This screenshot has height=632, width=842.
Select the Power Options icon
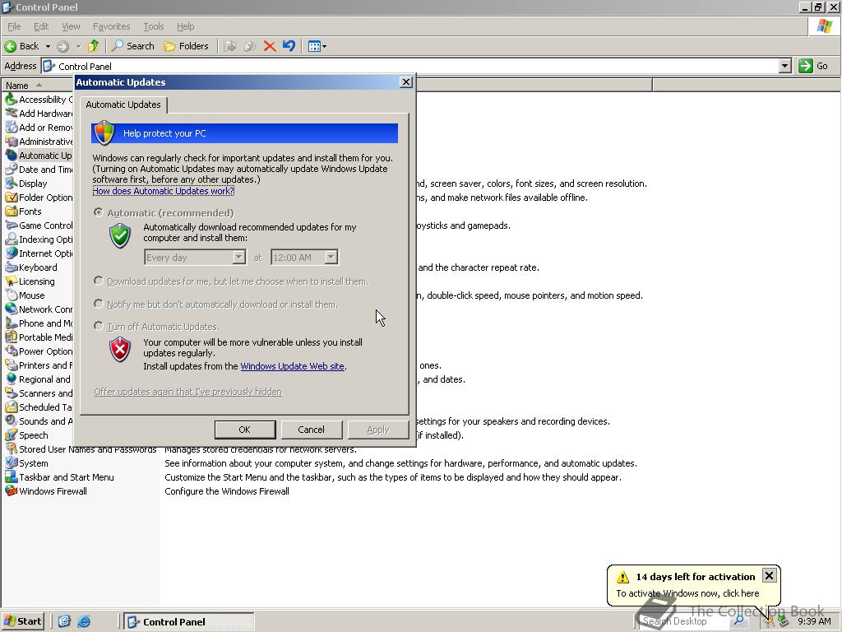pyautogui.click(x=12, y=351)
